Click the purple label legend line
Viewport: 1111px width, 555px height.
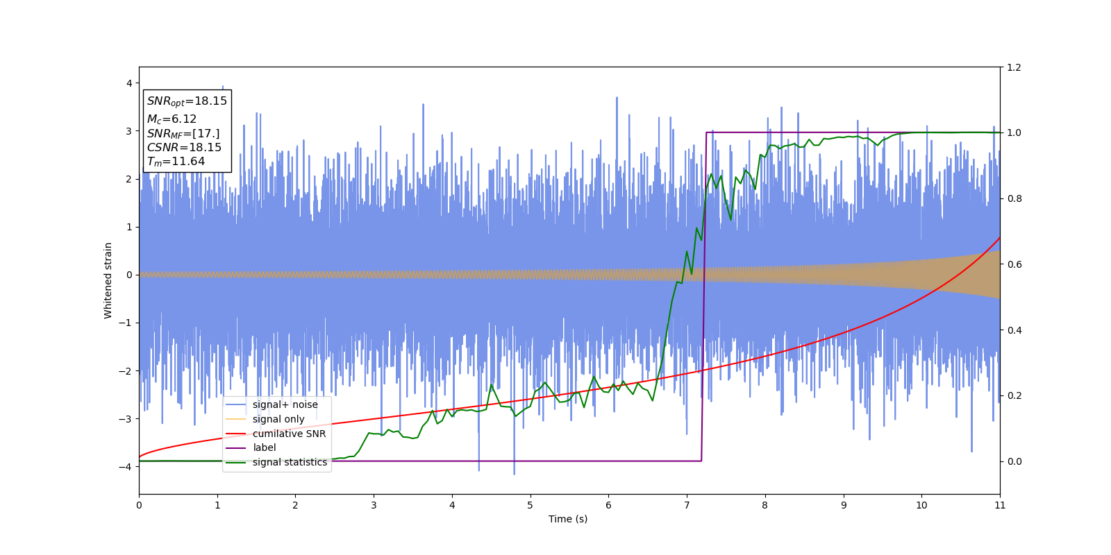click(236, 447)
